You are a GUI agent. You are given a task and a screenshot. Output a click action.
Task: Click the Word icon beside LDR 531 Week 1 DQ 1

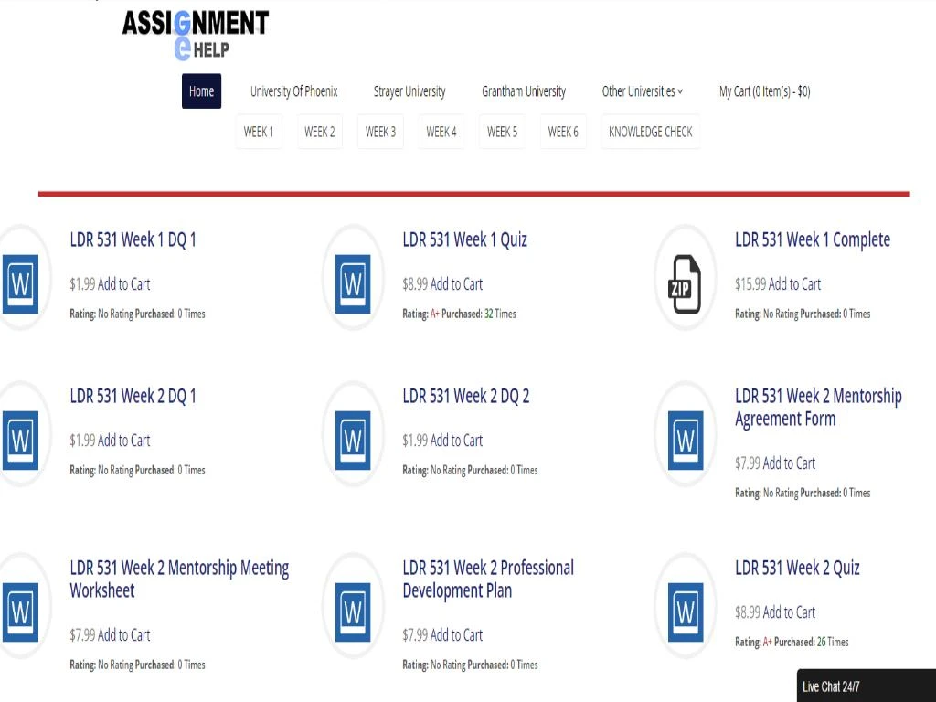(20, 284)
